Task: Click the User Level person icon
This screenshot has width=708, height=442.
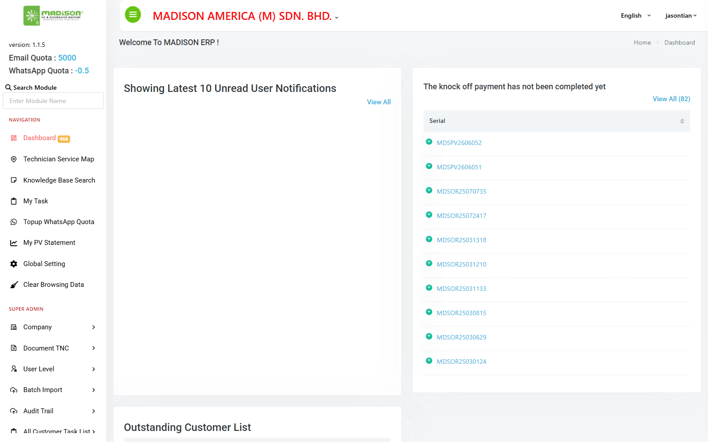Action: [x=14, y=369]
